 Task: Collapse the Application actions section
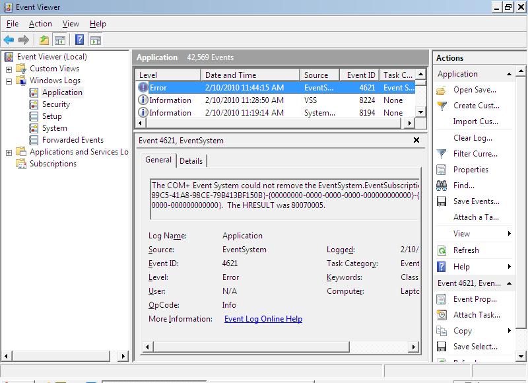click(509, 74)
